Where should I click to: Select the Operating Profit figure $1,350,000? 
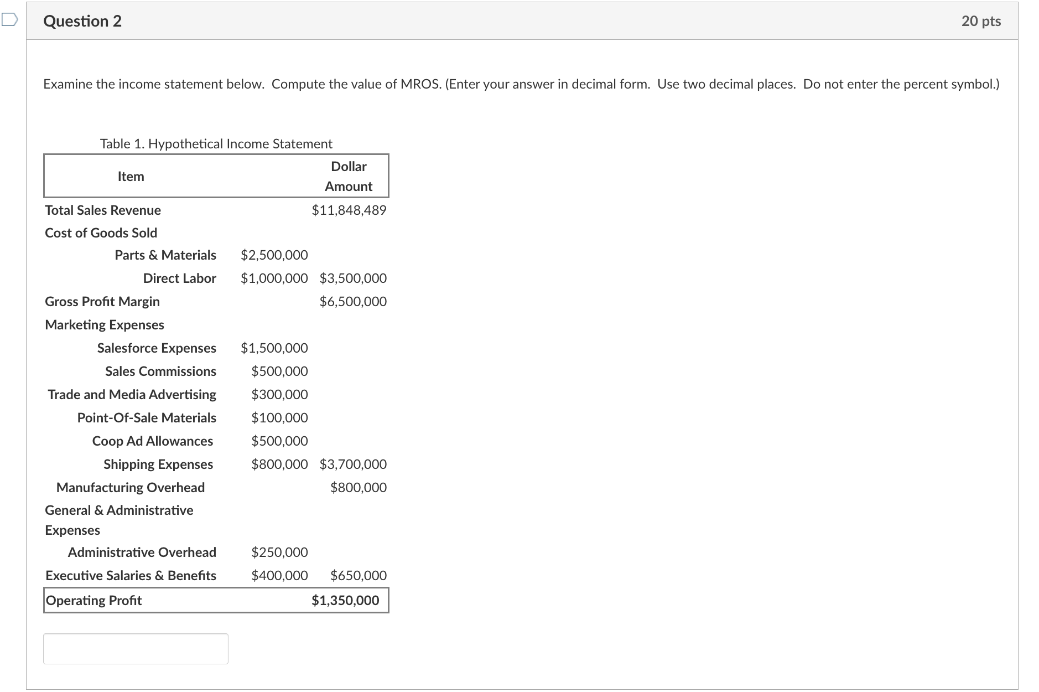344,600
